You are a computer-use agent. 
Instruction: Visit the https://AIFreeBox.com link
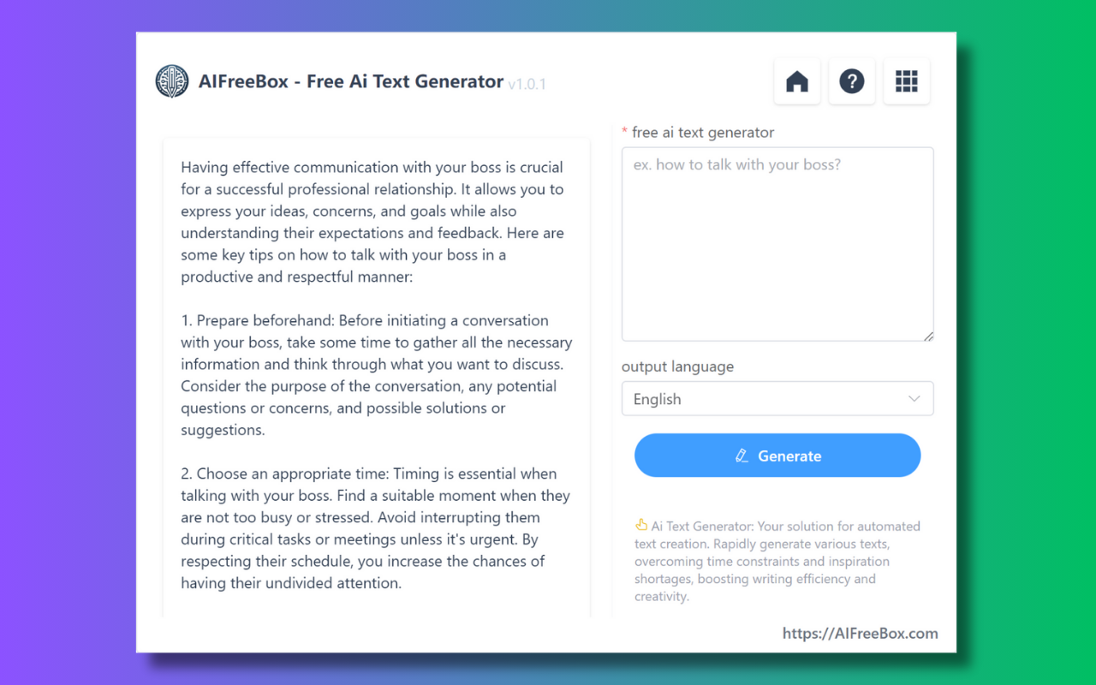pyautogui.click(x=860, y=634)
